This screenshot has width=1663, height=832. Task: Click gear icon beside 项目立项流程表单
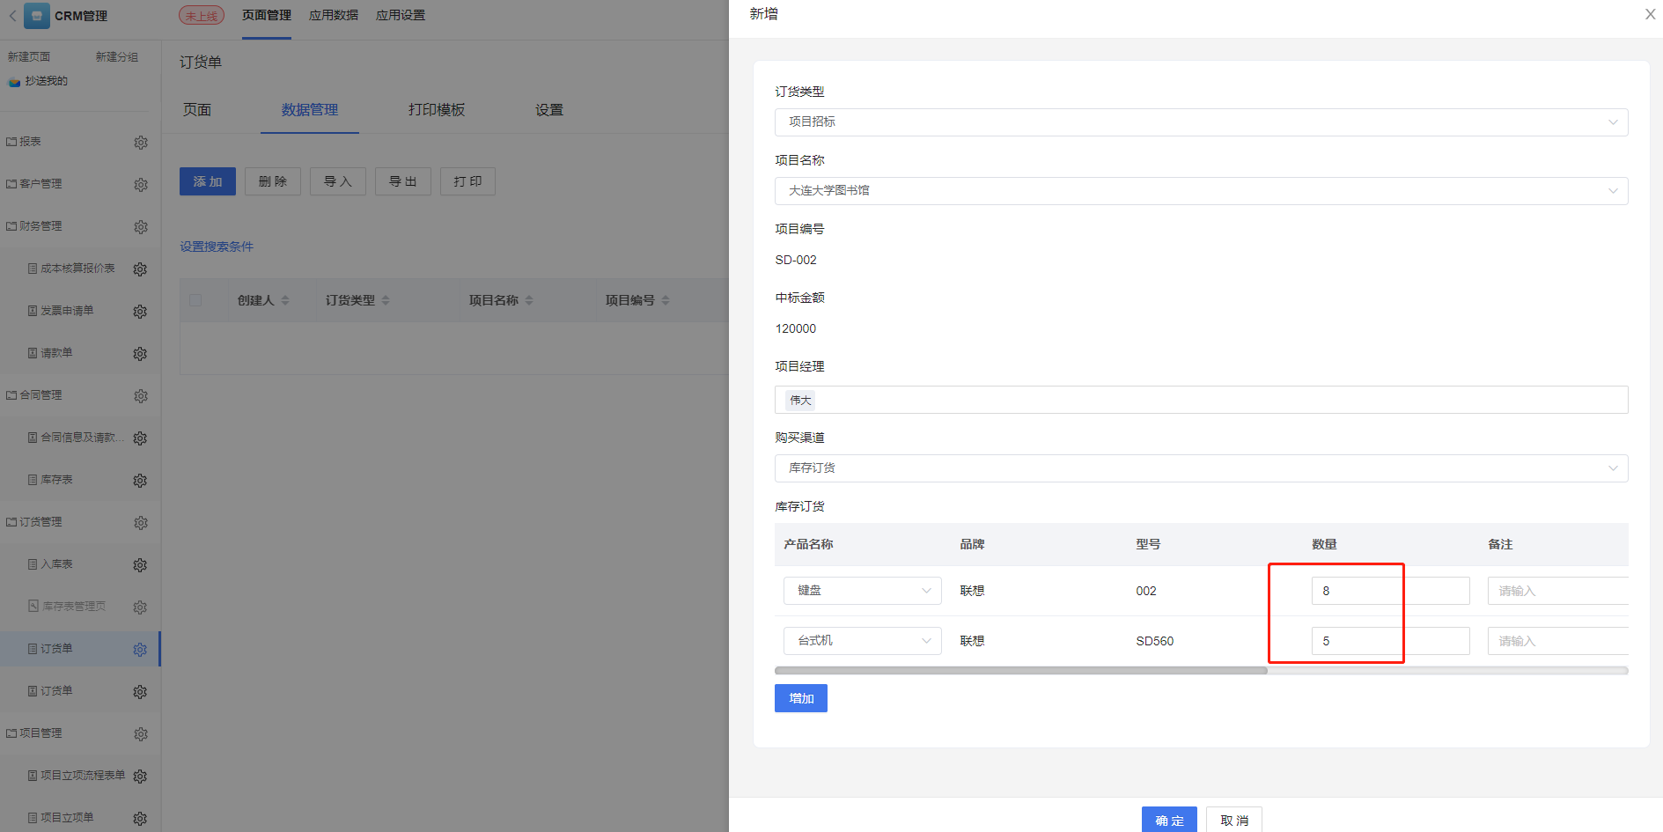[140, 777]
